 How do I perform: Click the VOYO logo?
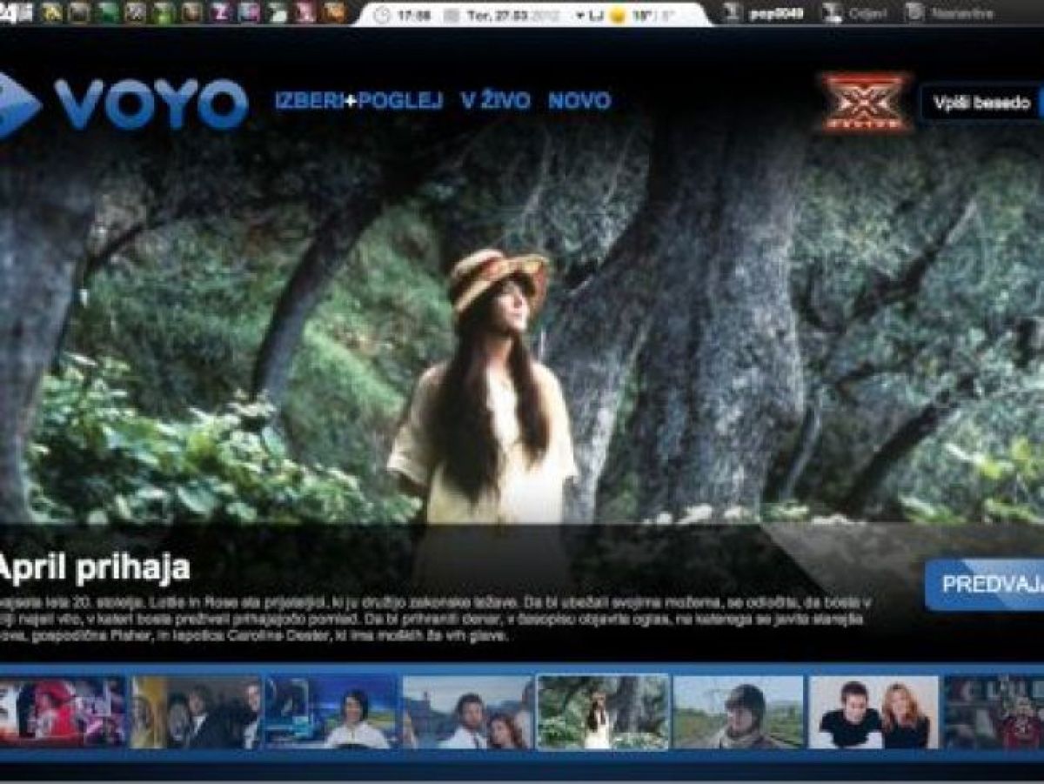(126, 104)
